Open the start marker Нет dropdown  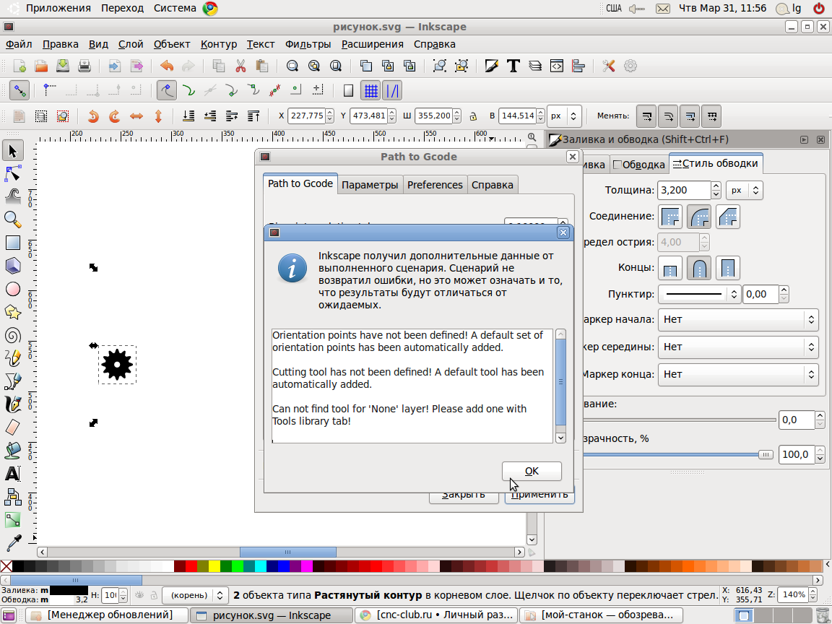(738, 319)
